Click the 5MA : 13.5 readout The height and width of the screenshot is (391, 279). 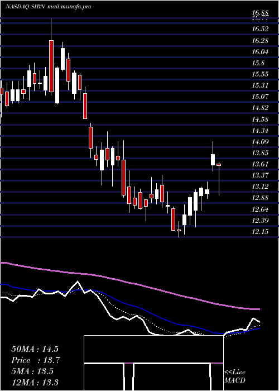[x=32, y=371]
